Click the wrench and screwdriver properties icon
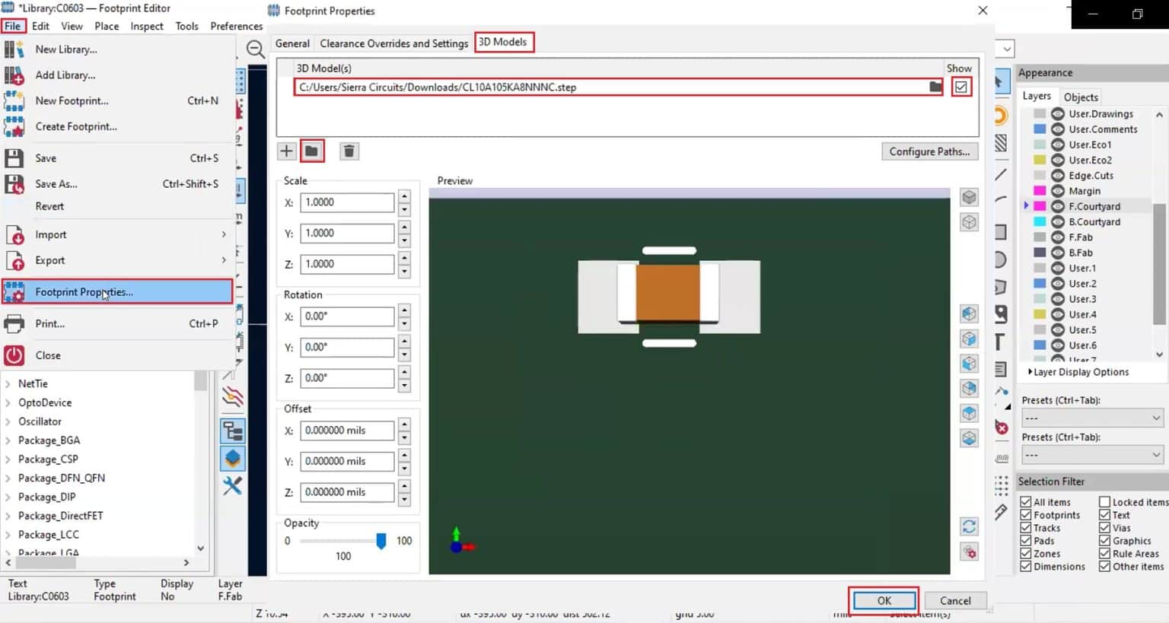Screen dimensions: 1169x623 tap(233, 486)
